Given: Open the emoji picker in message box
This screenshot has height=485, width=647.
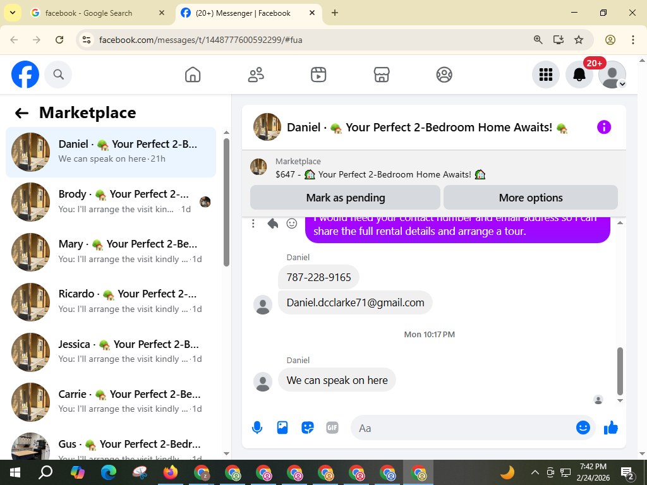Looking at the screenshot, I should pos(583,428).
